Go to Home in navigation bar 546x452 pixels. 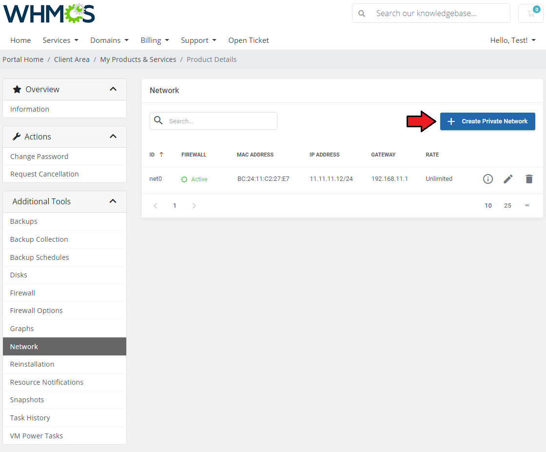(x=20, y=40)
